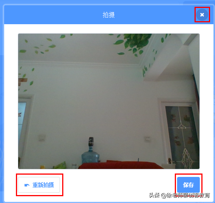Close the 拍摄 dialog with the X icon
The height and width of the screenshot is (203, 215).
202,15
